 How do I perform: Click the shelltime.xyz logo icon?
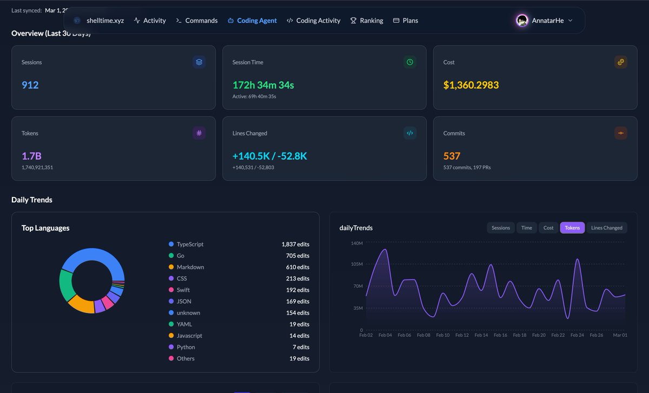point(76,20)
